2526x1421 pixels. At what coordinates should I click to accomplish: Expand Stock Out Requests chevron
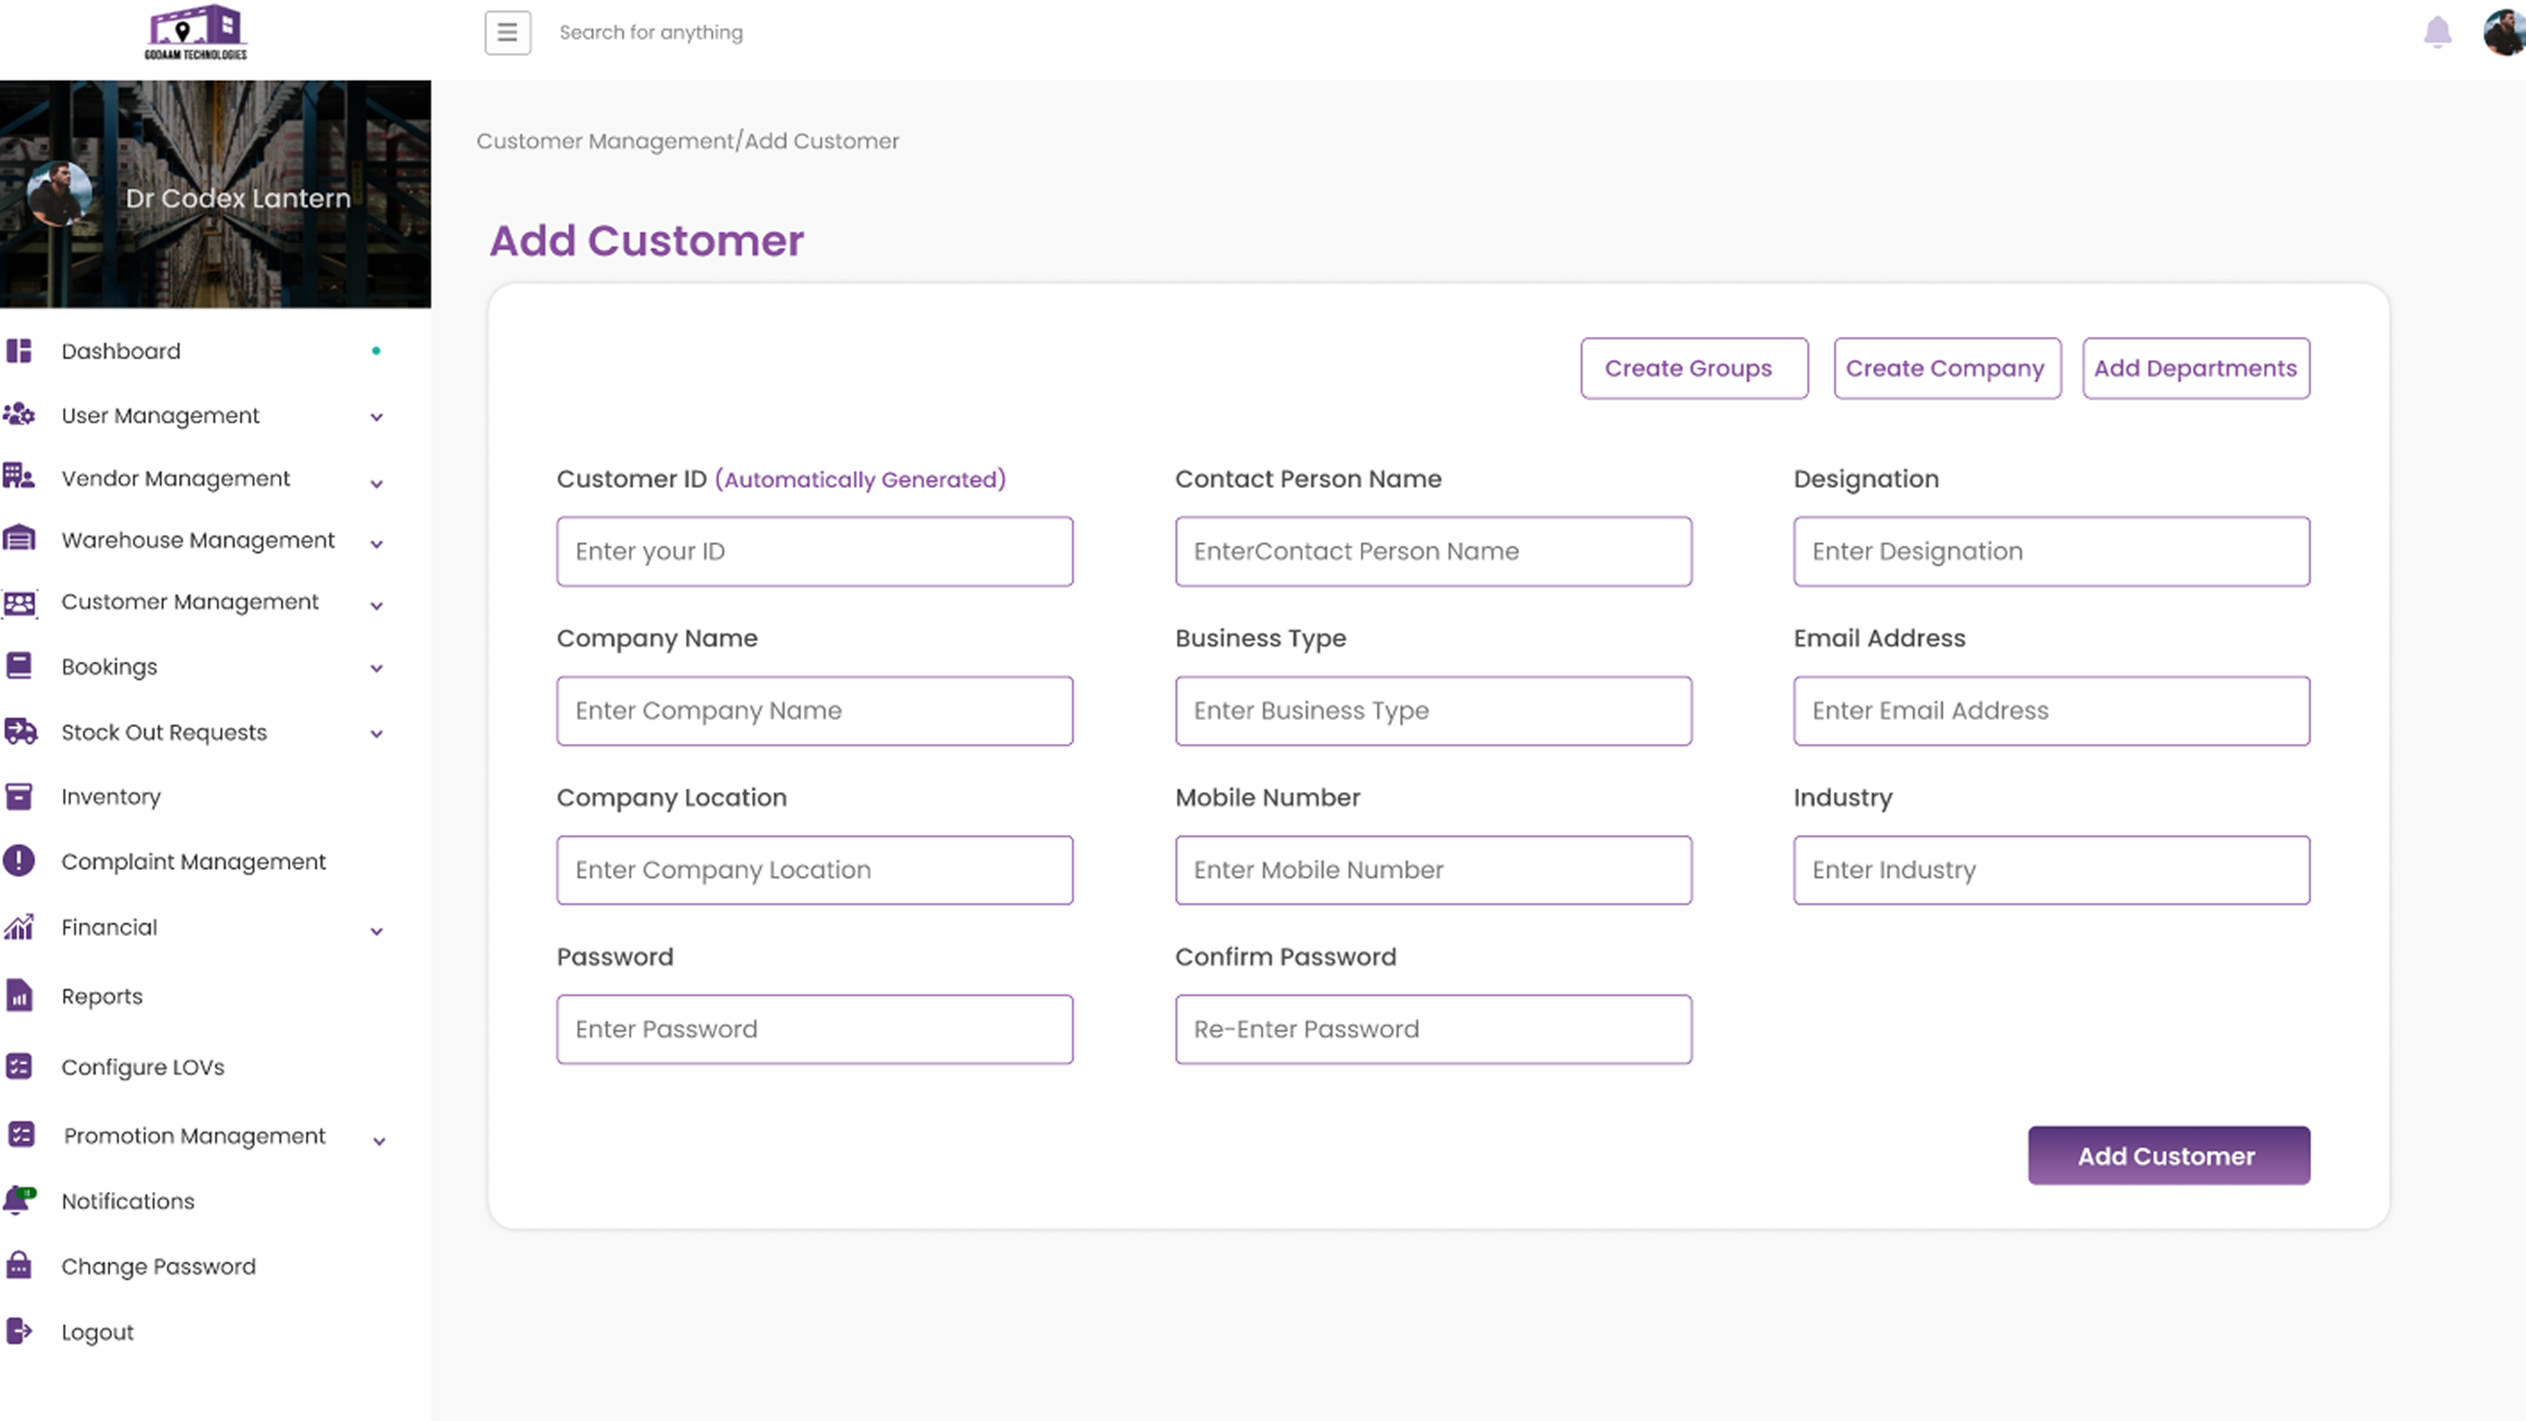[x=376, y=734]
